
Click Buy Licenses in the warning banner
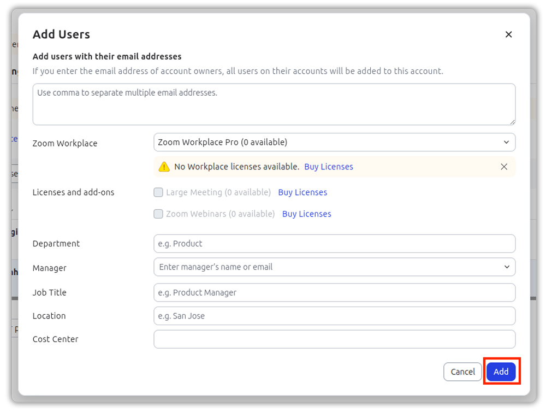[x=329, y=167]
